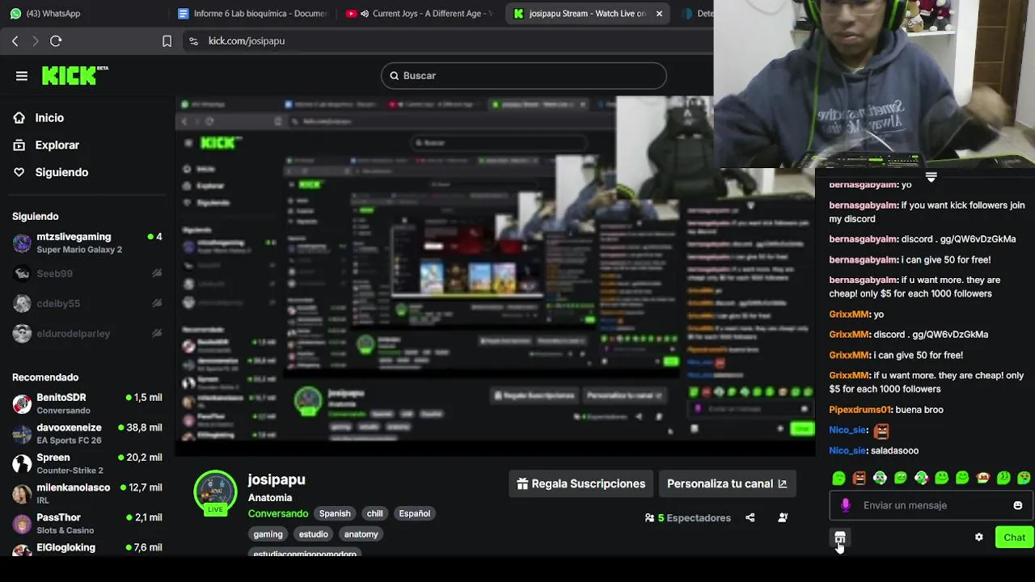Click the 5 Espectadores viewer count

(x=687, y=518)
